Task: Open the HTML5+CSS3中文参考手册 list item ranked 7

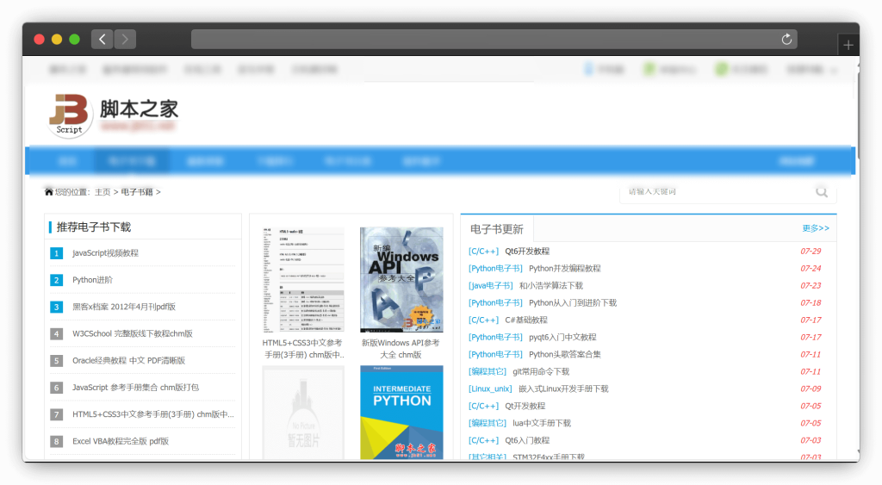Action: (x=153, y=414)
